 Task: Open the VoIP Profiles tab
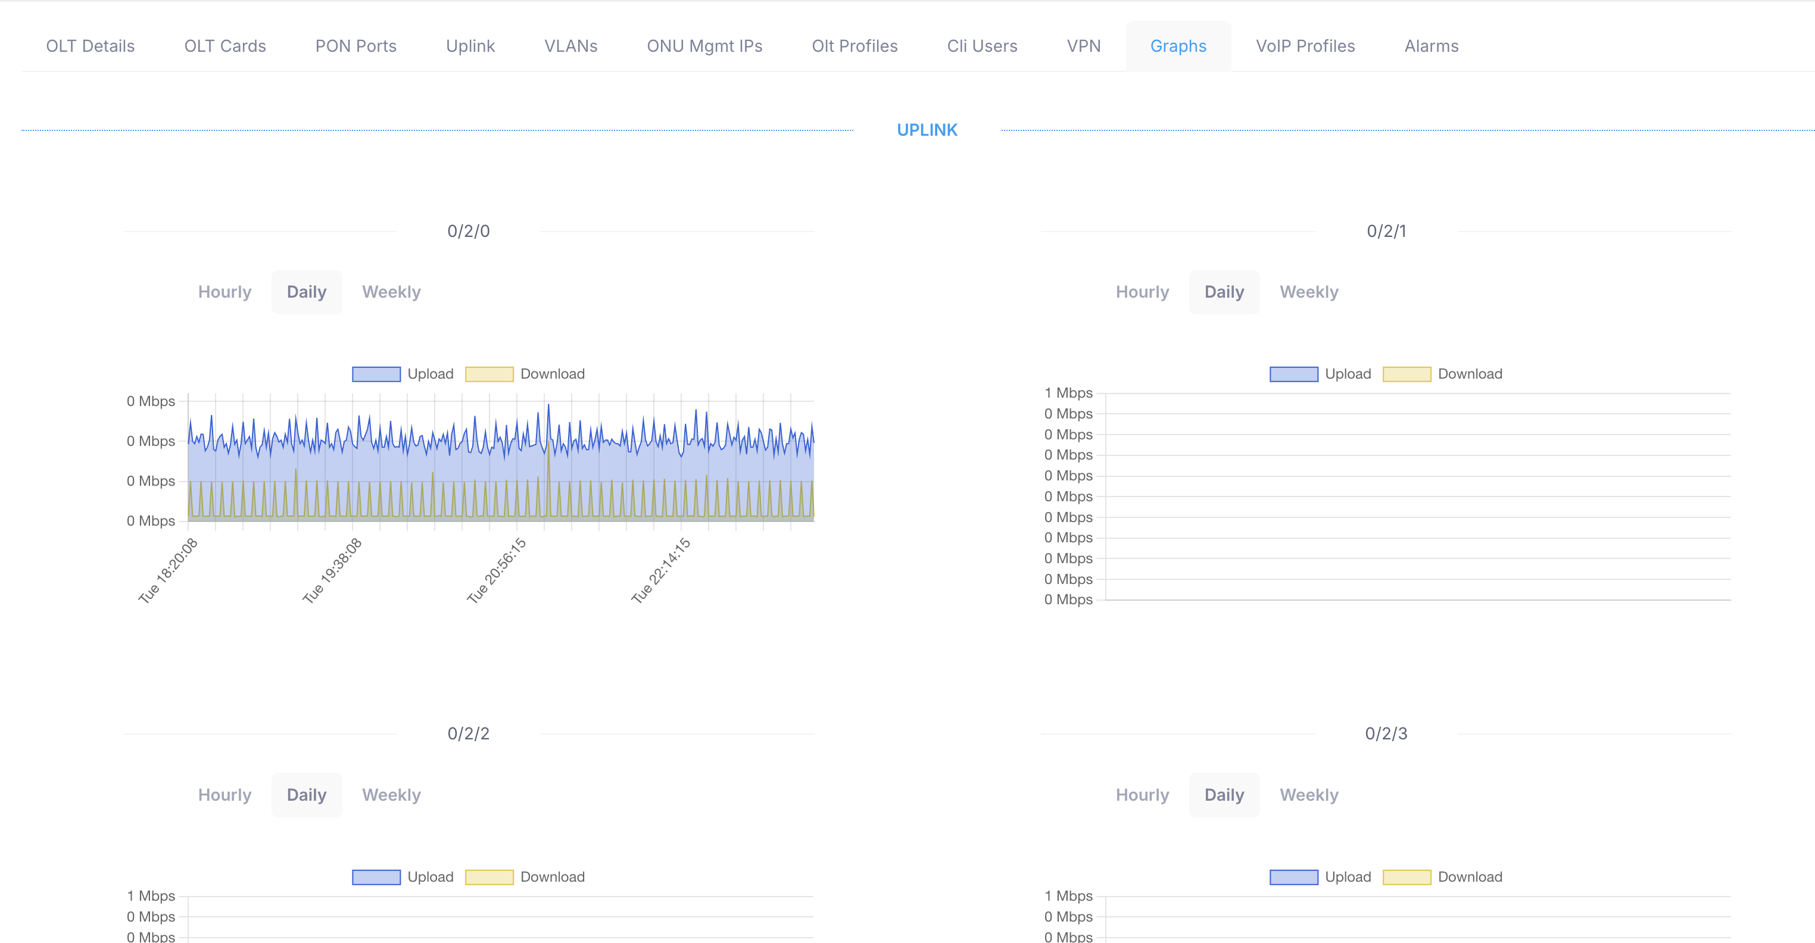(1305, 46)
